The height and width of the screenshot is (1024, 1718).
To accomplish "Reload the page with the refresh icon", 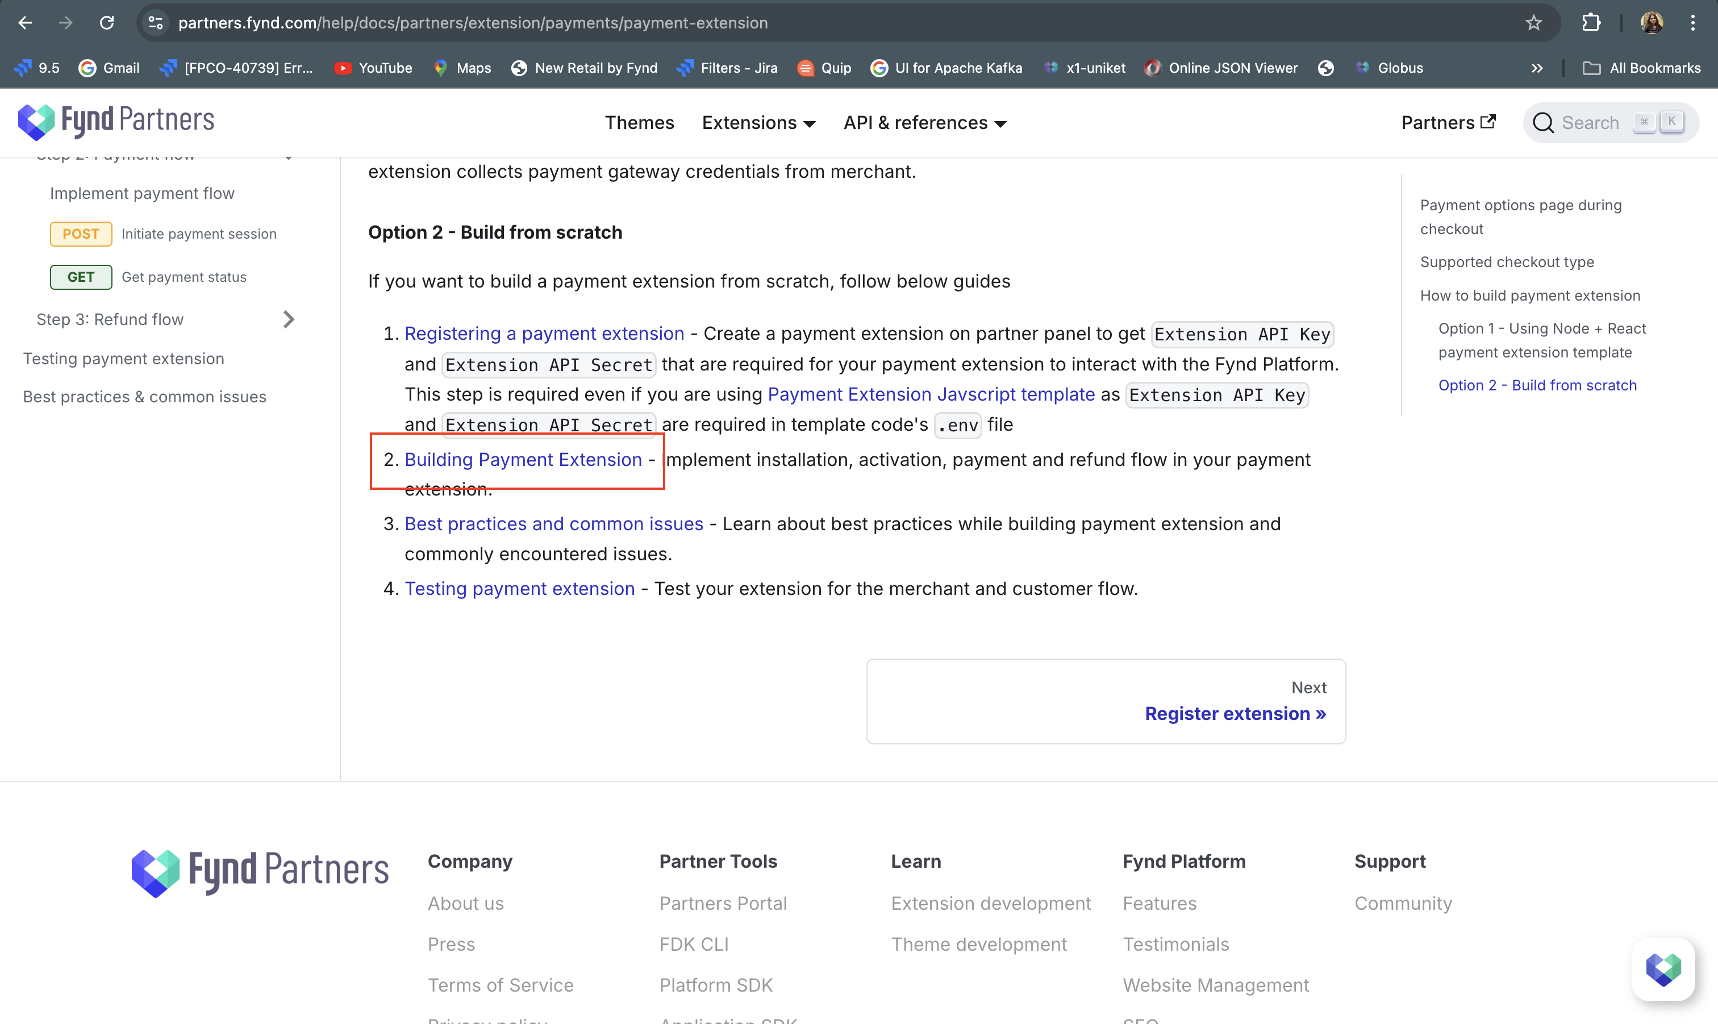I will tap(106, 23).
